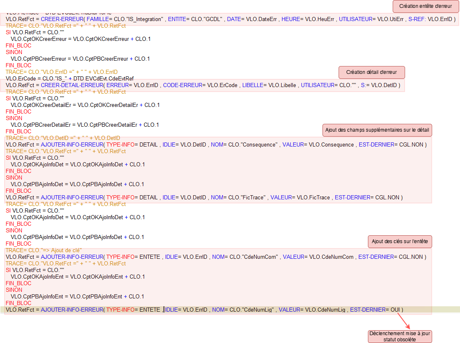Viewport: 460px width, 343px height.
Task: Select the TRACE line "=> Ajout de clé"
Action: (x=44, y=250)
